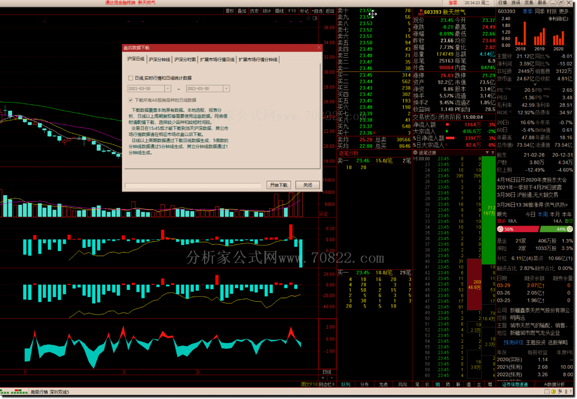Select 同季 financial view
The image size is (577, 399).
coord(539,11)
